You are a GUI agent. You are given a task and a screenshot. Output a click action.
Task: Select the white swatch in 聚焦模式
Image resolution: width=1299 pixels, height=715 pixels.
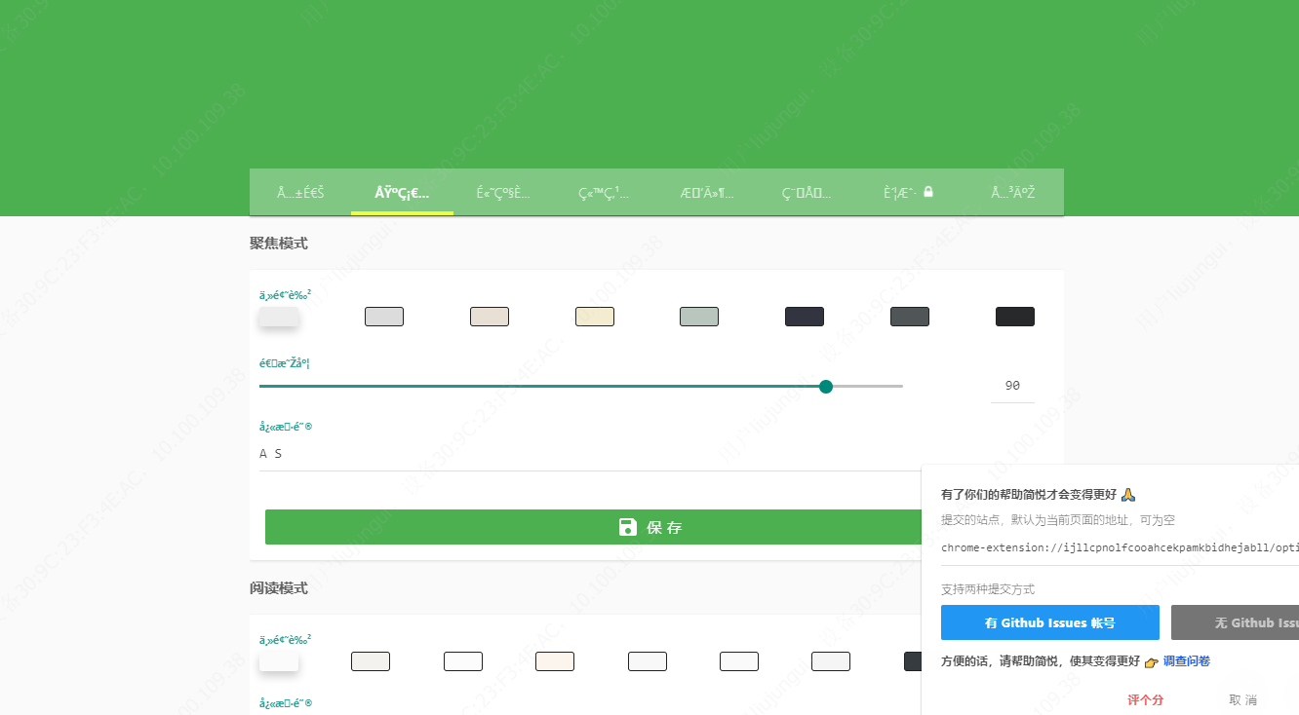pyautogui.click(x=279, y=317)
